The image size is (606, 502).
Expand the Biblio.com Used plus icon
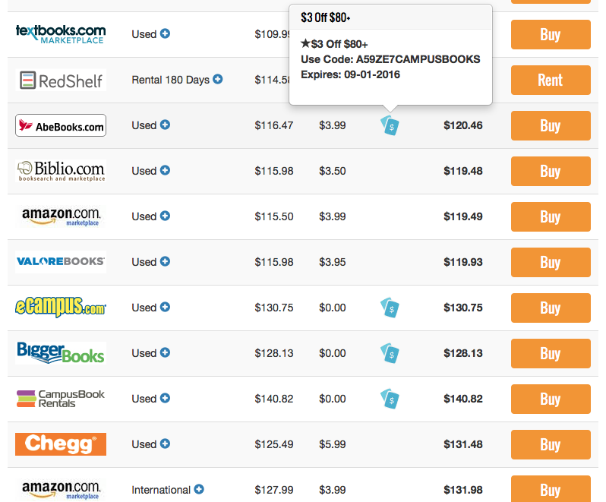[x=165, y=171]
